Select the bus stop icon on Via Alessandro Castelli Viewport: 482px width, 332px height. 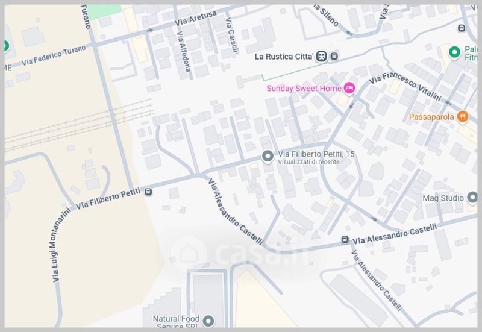point(345,239)
